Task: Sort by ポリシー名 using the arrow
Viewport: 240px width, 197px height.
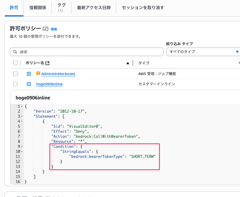Action: (128, 63)
